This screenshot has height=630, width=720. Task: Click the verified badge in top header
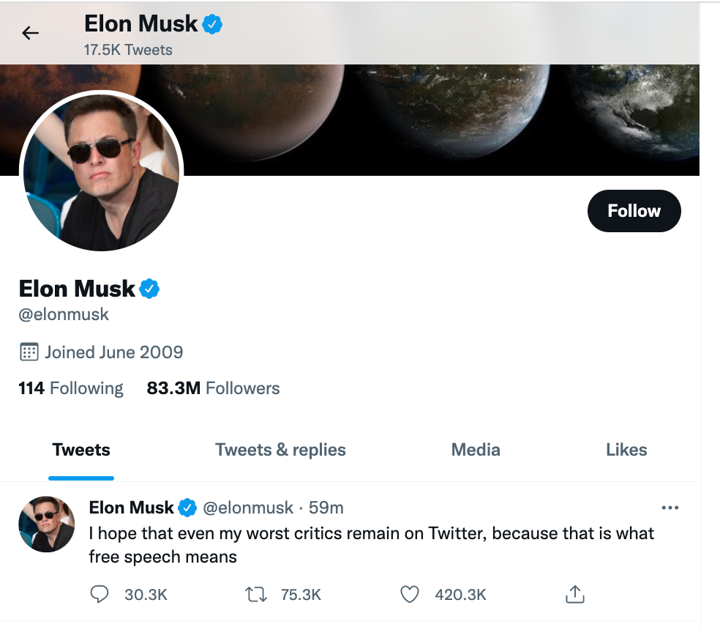click(x=212, y=24)
